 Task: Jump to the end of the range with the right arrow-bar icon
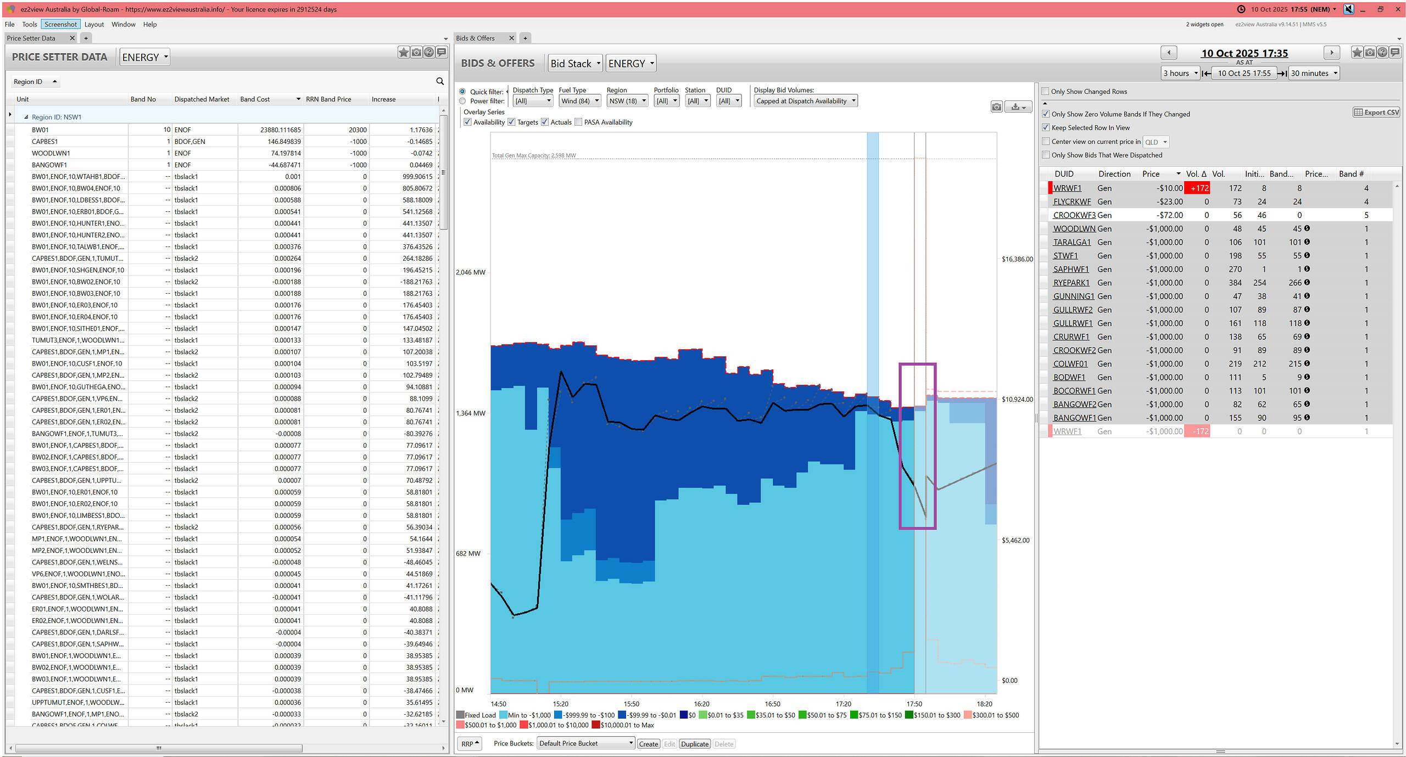1282,73
